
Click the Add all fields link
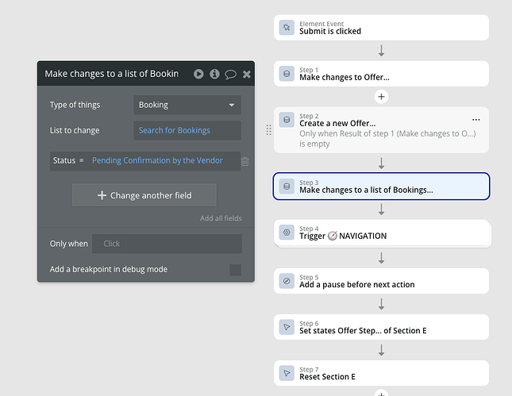[221, 218]
